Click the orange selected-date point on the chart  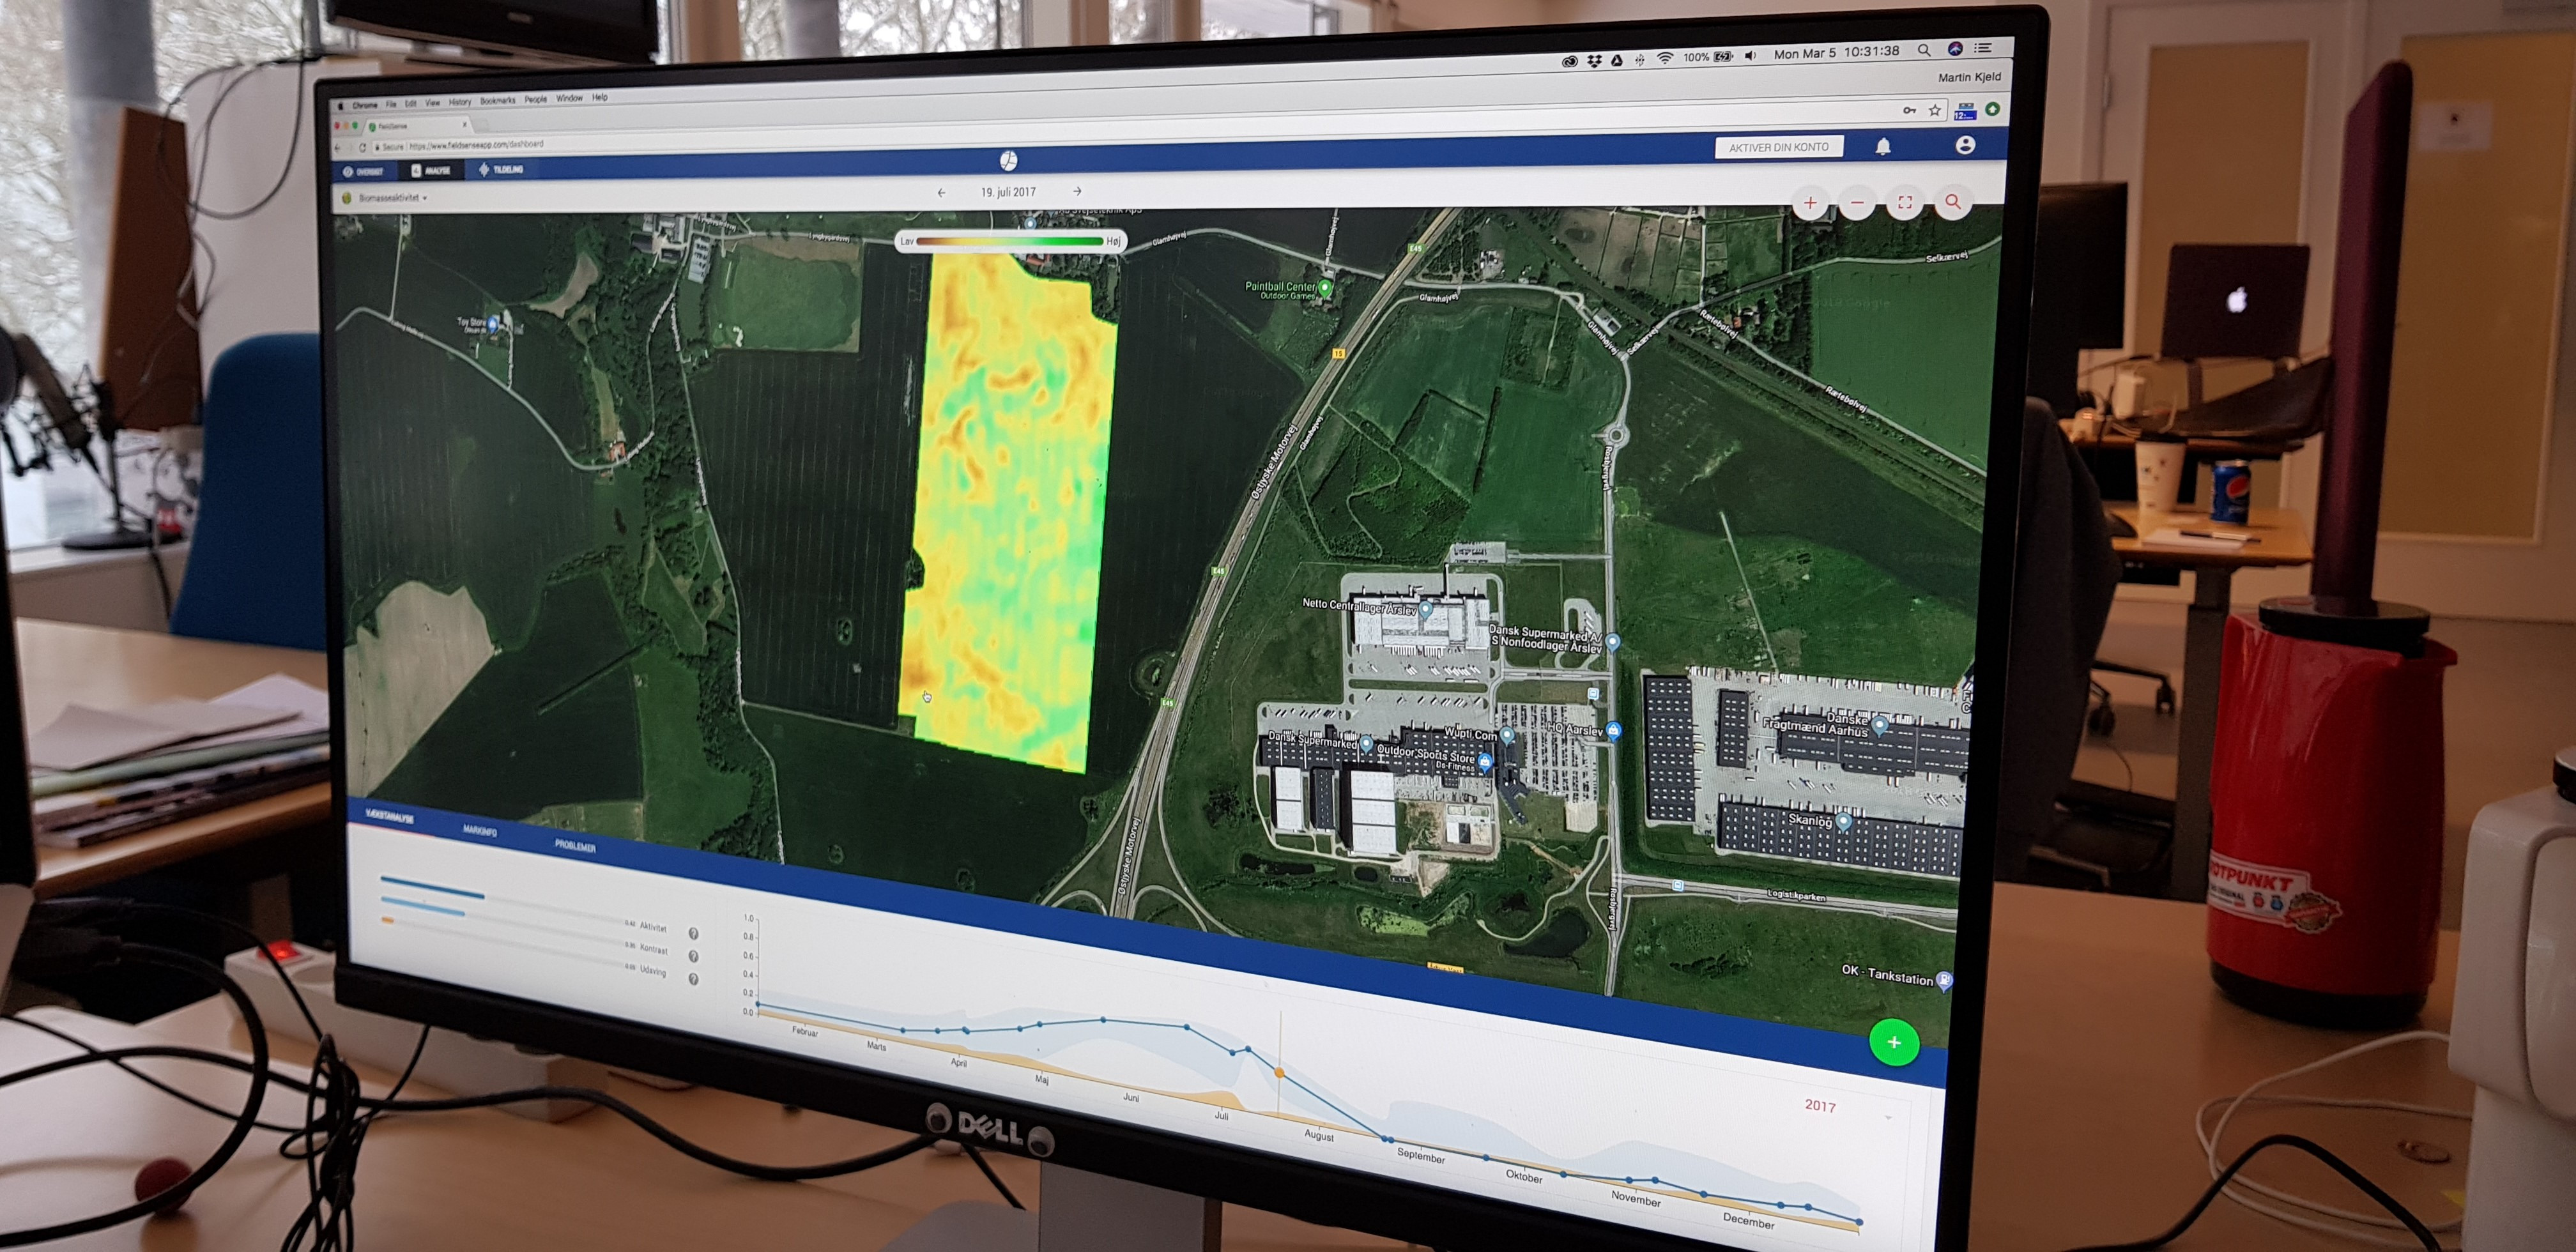click(1279, 1073)
